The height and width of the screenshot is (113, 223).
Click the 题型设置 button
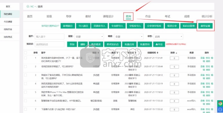(x=205, y=26)
